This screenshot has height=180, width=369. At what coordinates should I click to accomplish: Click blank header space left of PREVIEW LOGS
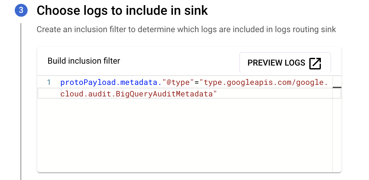[180, 61]
